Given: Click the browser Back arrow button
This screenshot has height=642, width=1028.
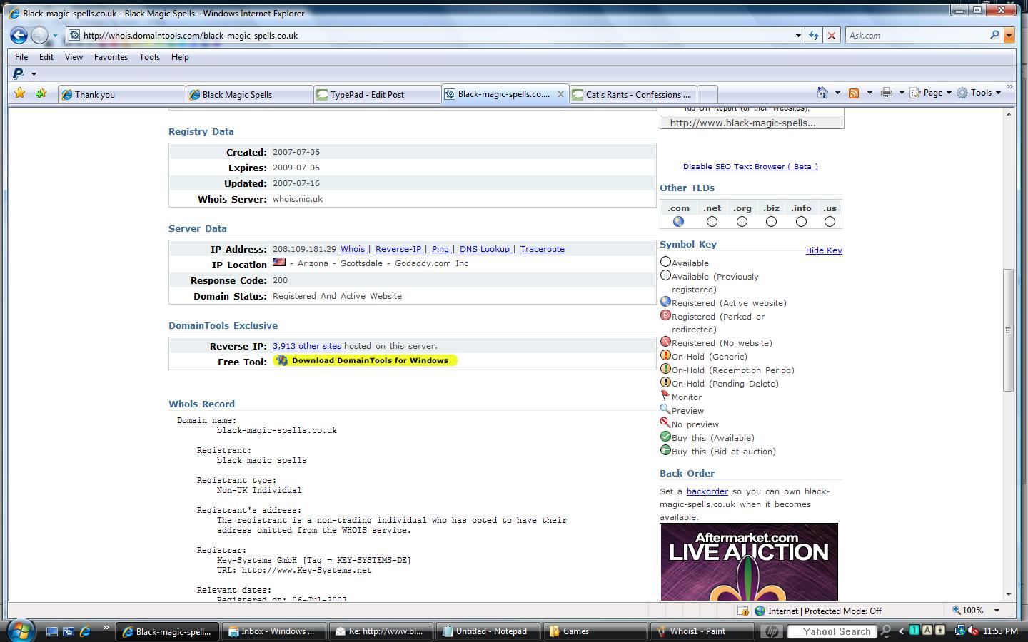Looking at the screenshot, I should click(19, 35).
